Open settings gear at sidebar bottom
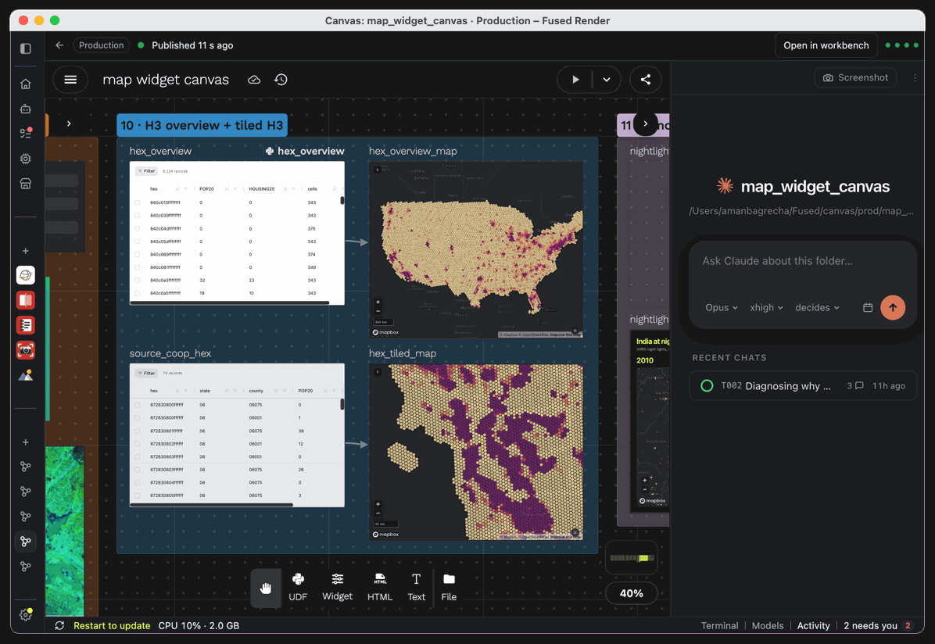935x644 pixels. (26, 614)
